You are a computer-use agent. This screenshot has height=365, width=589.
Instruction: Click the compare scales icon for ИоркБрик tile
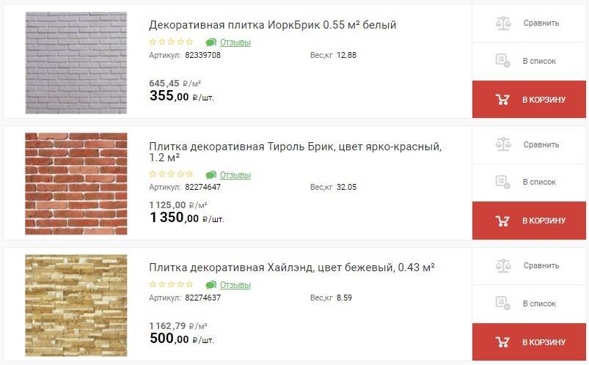(502, 23)
